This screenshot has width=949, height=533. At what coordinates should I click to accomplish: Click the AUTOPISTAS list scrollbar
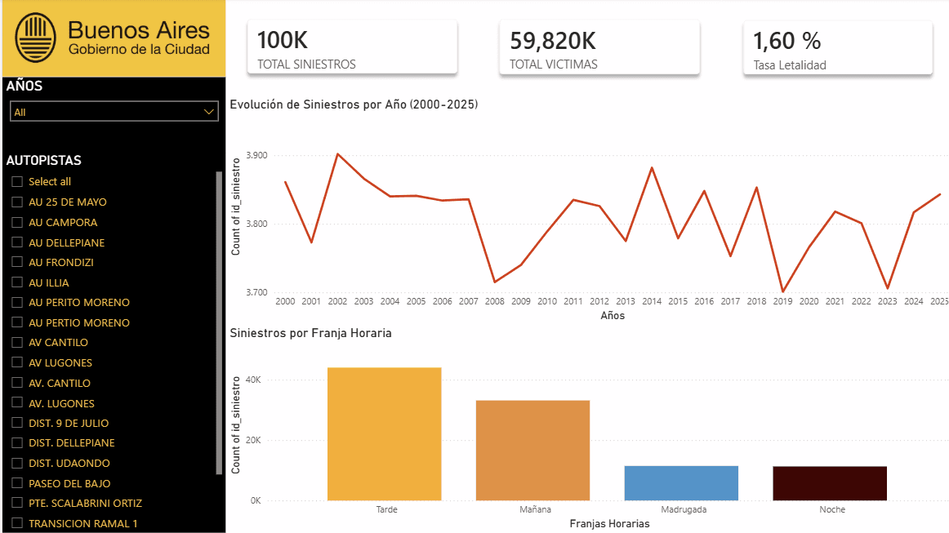pyautogui.click(x=219, y=323)
